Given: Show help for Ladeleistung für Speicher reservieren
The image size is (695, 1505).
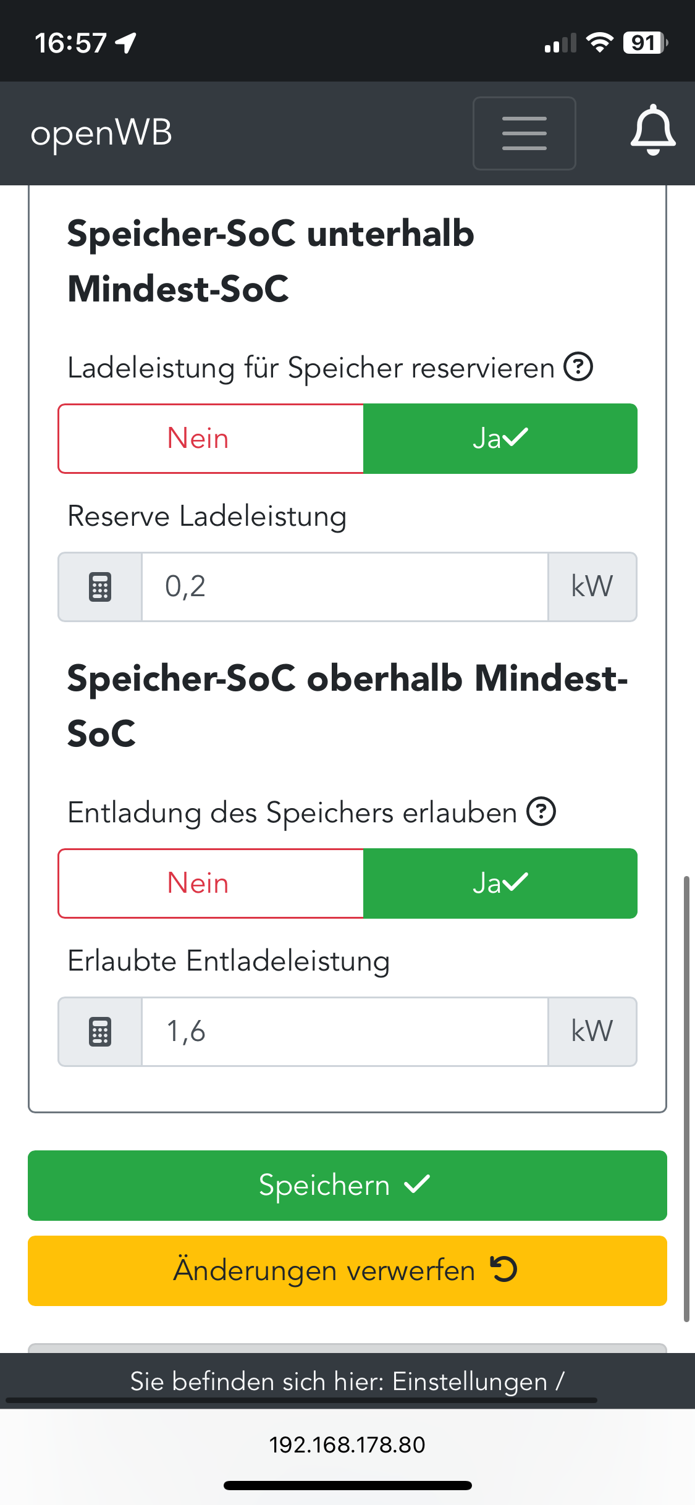Looking at the screenshot, I should point(578,367).
